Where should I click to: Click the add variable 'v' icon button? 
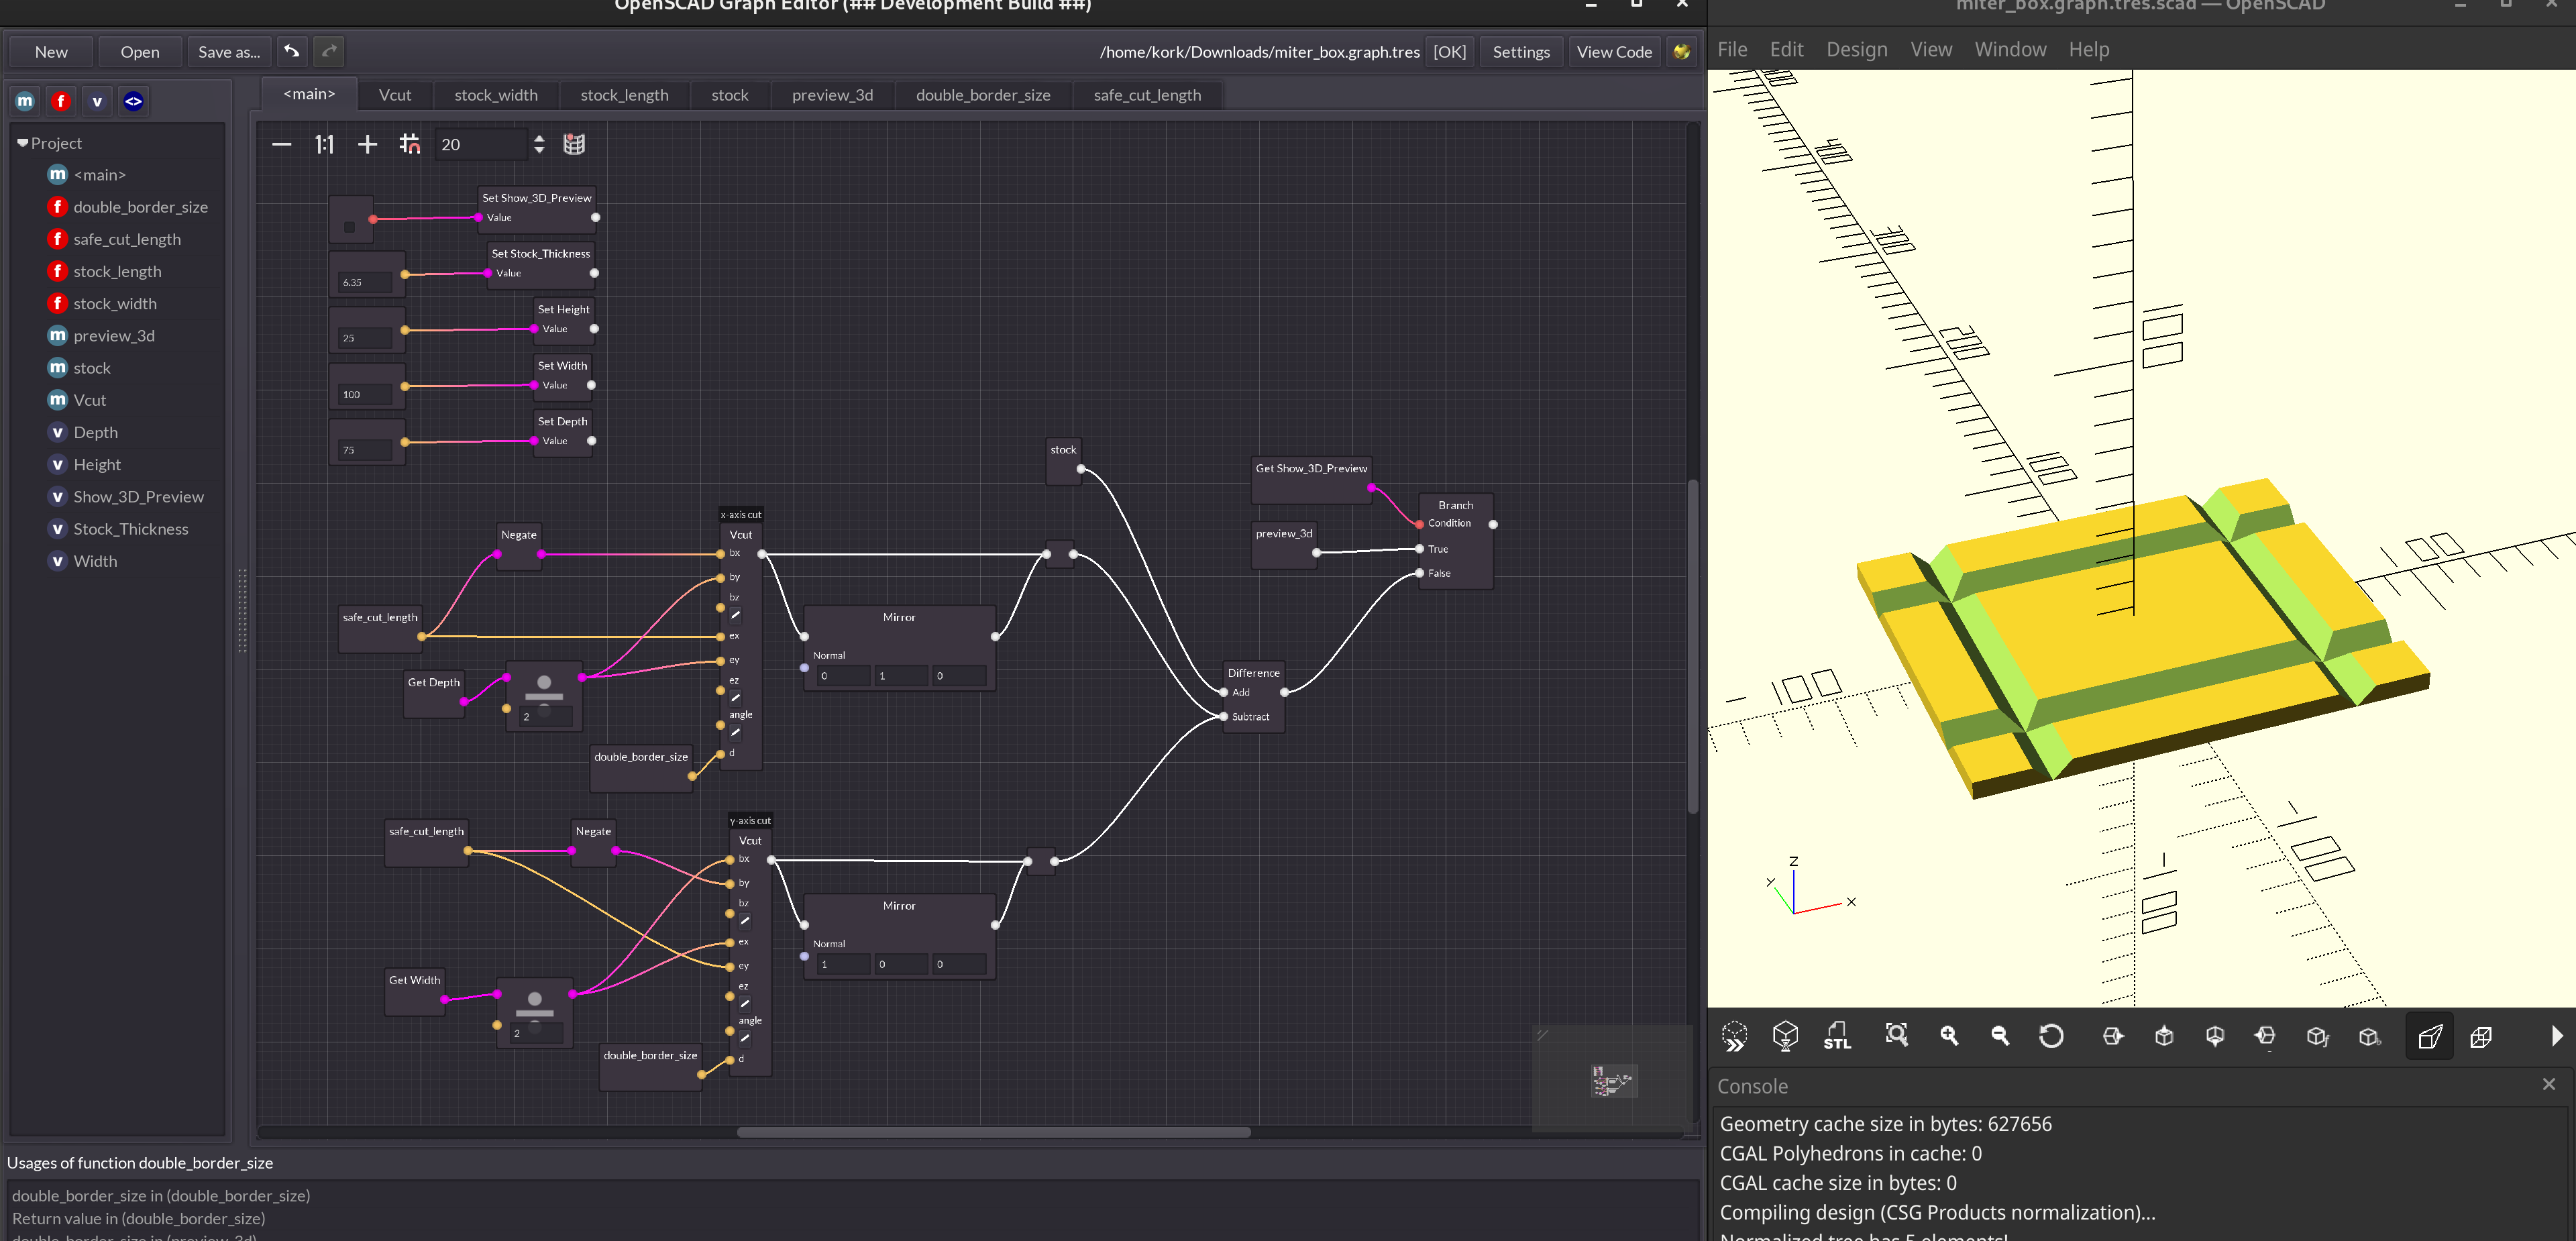pyautogui.click(x=97, y=101)
